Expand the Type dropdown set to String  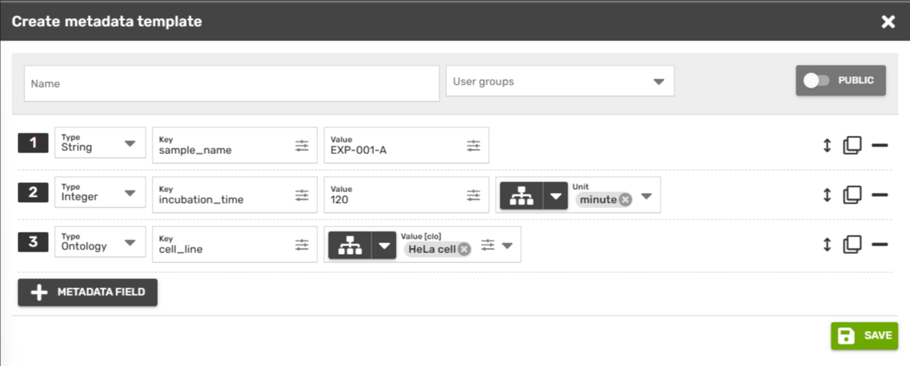pos(130,143)
